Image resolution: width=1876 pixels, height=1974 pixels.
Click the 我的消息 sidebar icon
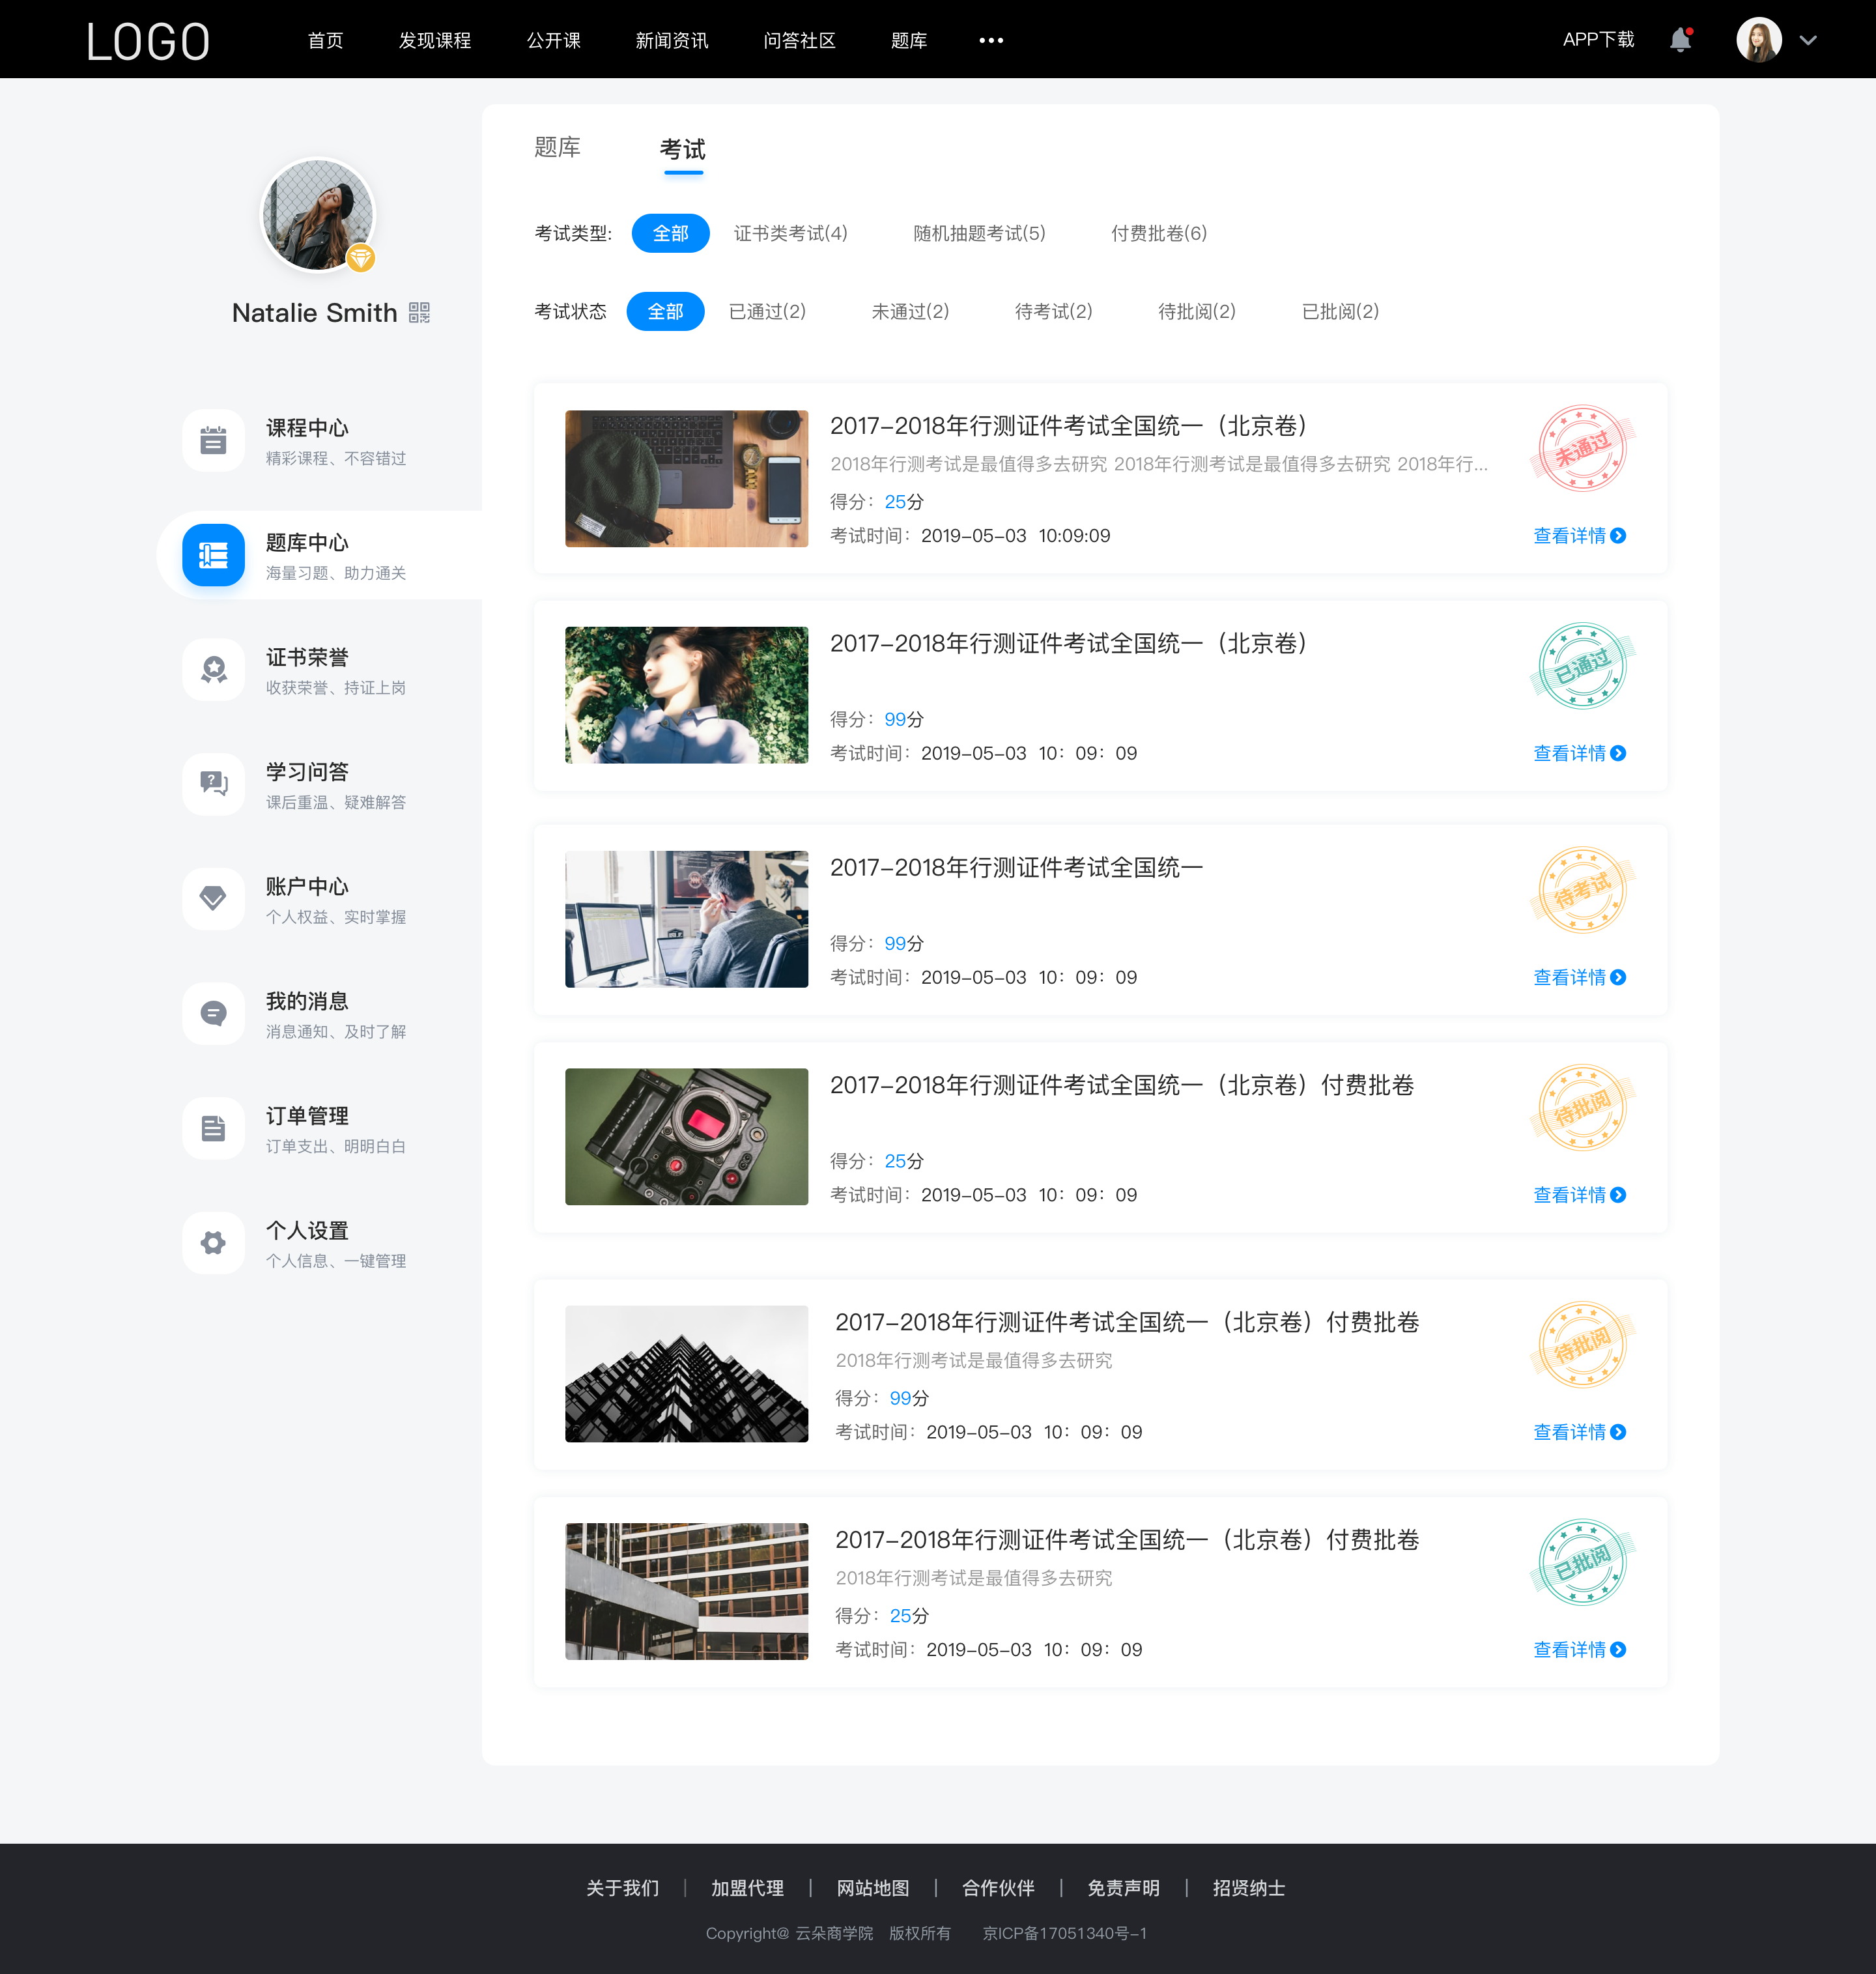(213, 1014)
